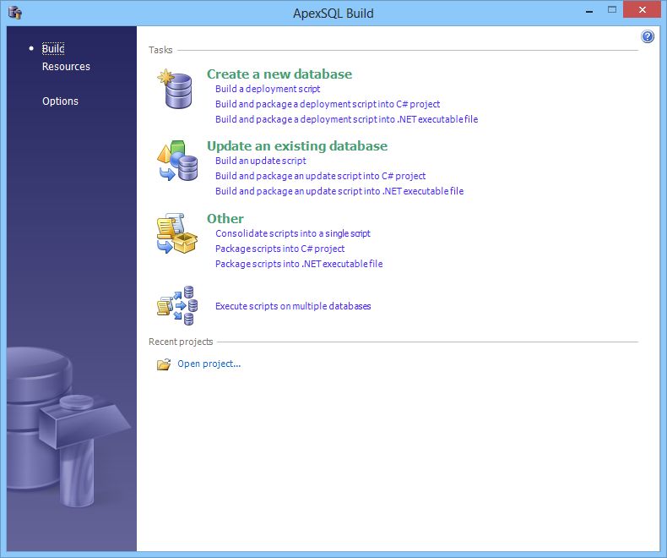This screenshot has width=667, height=558.
Task: Click the Update an existing database icon
Action: pos(177,161)
